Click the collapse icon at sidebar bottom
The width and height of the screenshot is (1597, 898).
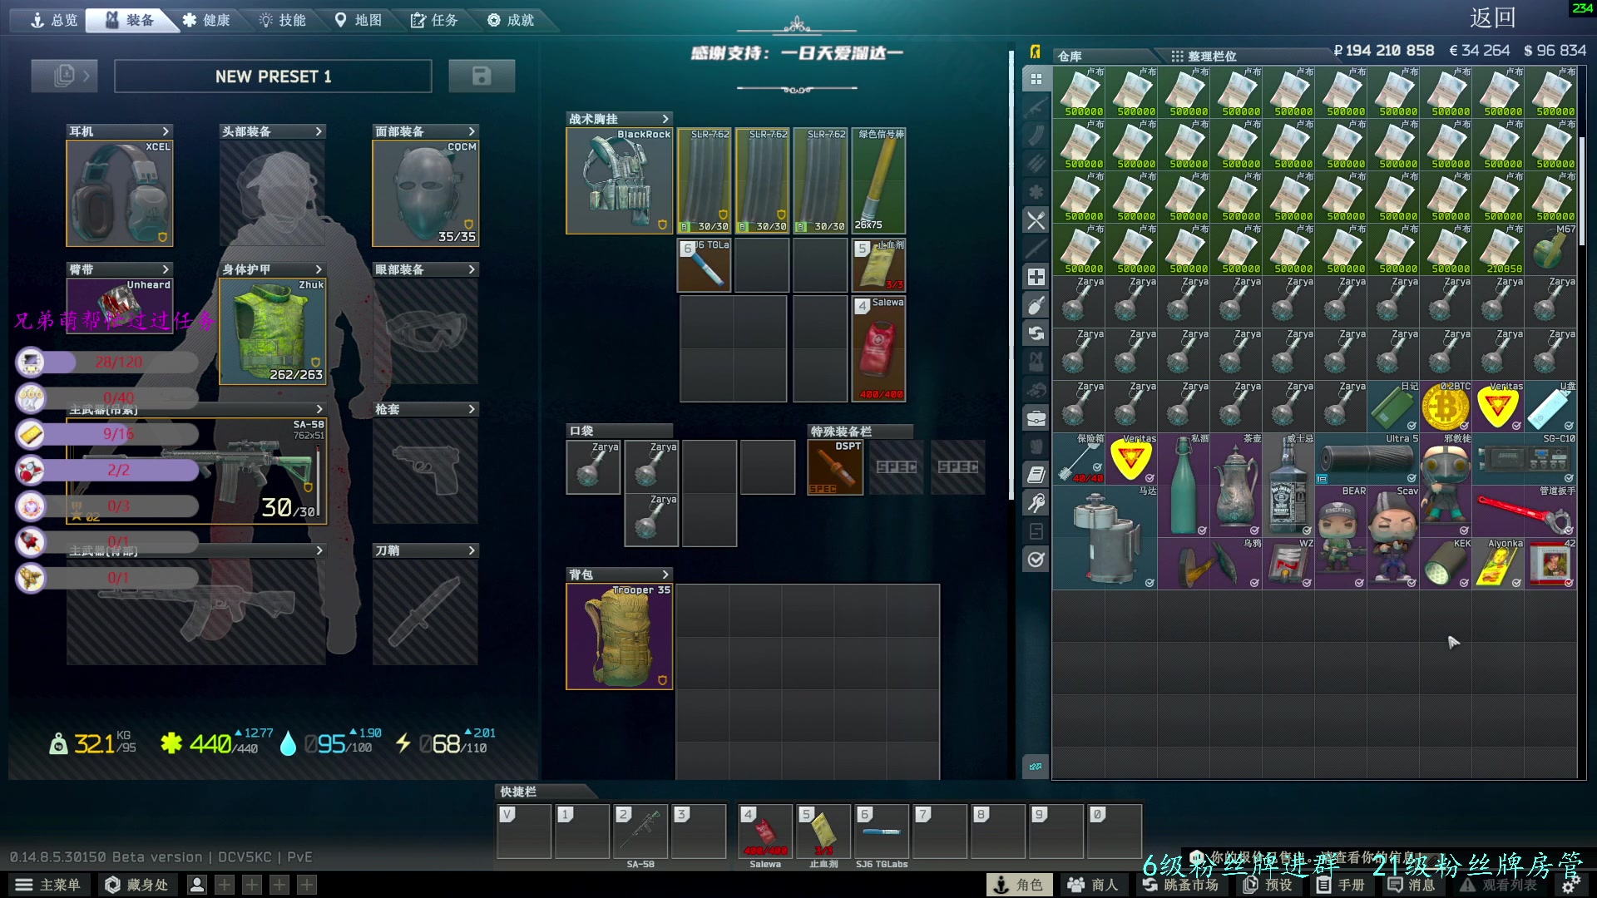point(1036,767)
